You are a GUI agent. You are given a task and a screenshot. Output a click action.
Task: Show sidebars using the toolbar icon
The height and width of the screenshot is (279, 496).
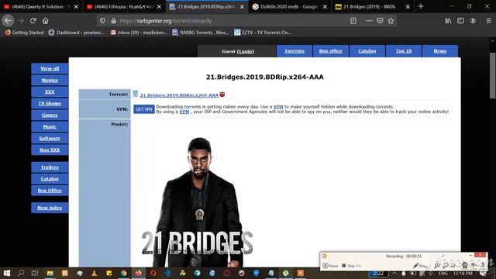pyautogui.click(x=460, y=21)
